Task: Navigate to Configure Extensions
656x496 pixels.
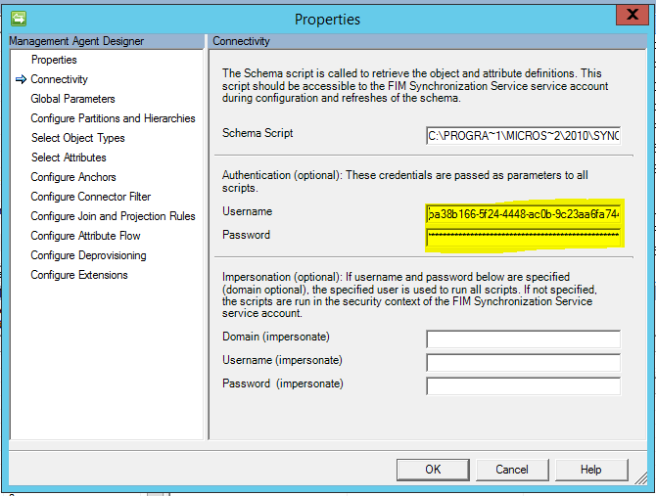Action: (x=79, y=275)
